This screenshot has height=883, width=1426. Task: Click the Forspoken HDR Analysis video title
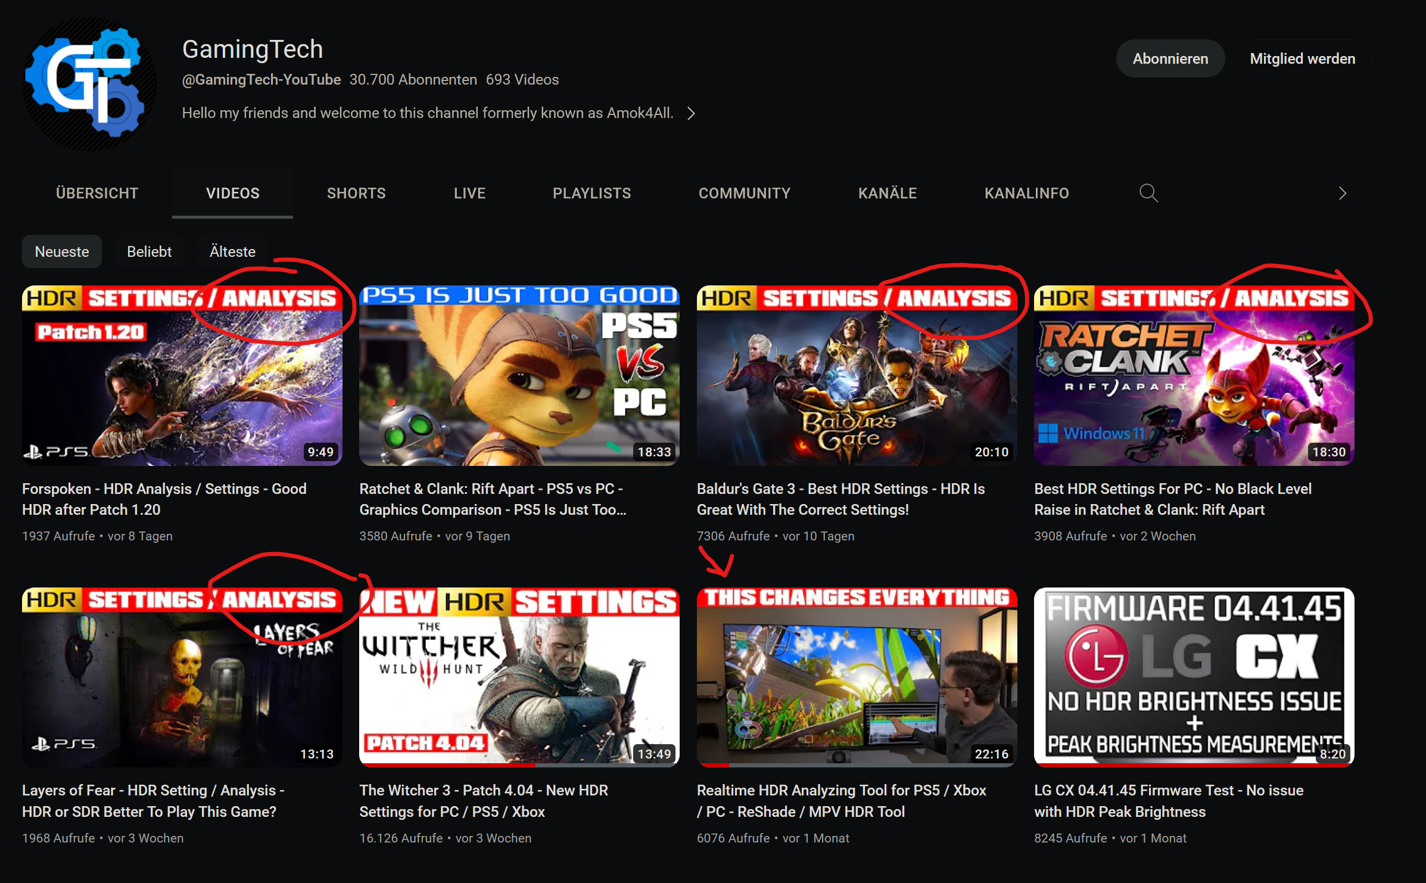tap(164, 499)
